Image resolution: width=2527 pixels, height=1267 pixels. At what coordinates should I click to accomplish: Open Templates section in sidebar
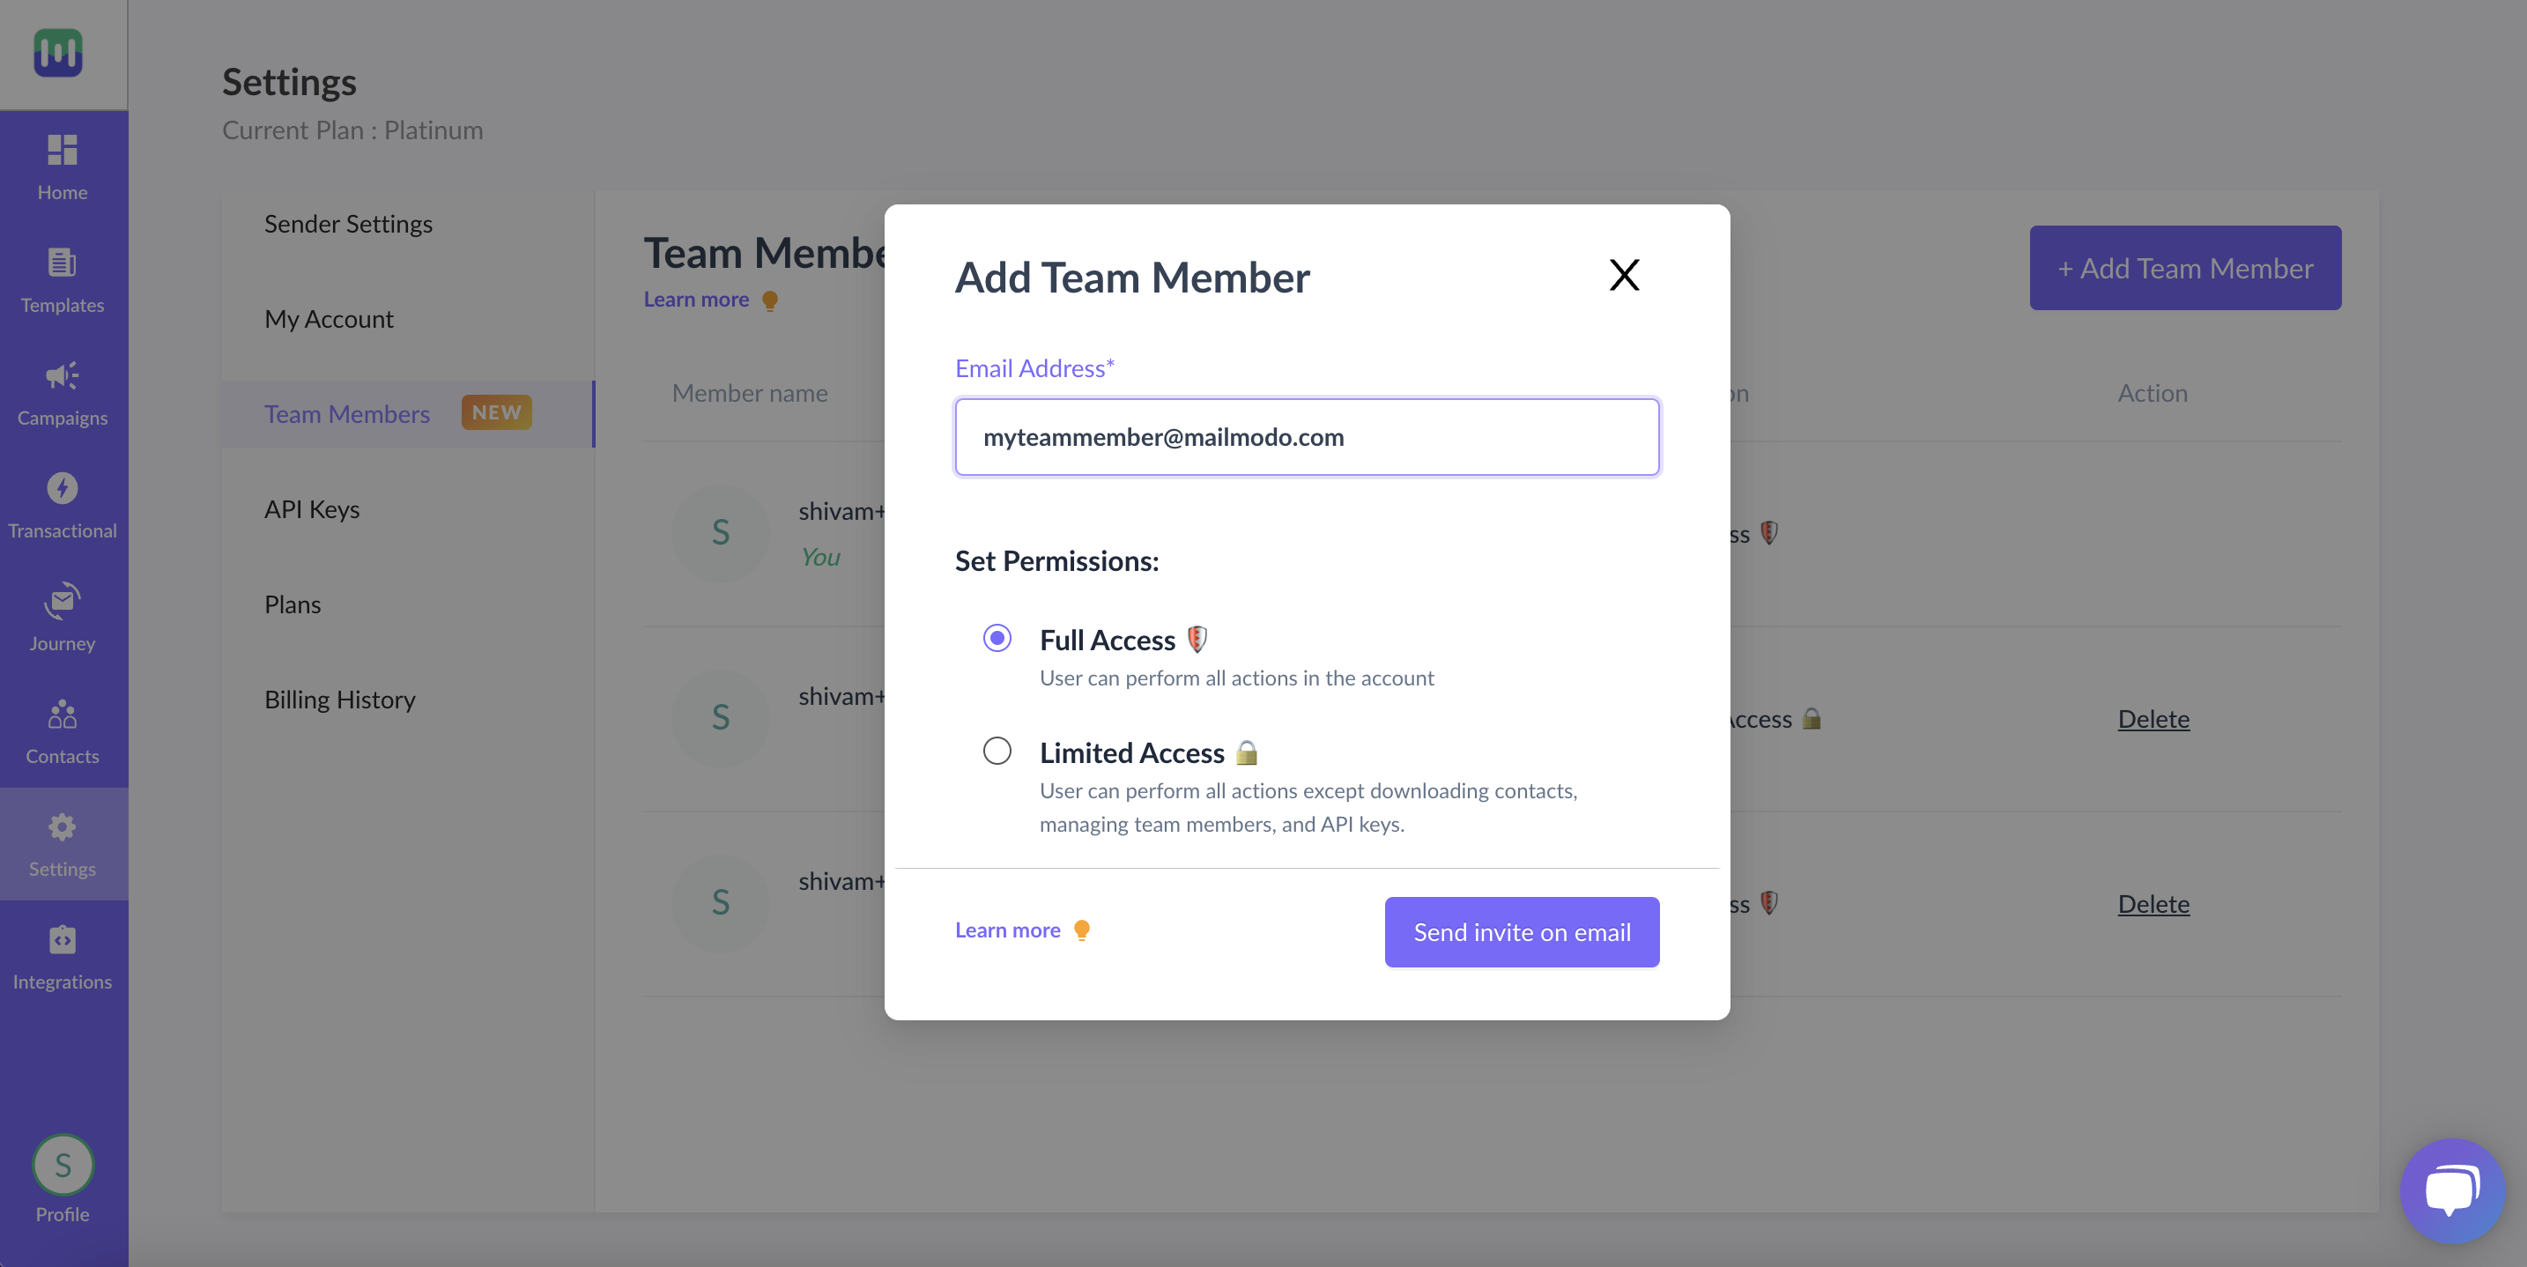62,279
